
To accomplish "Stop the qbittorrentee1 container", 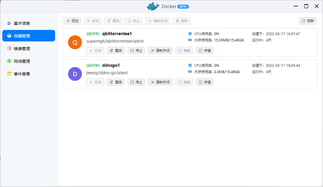I will (136, 50).
